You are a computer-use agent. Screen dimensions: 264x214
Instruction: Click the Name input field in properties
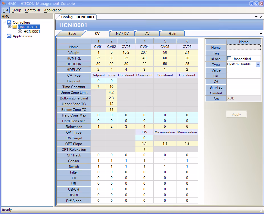[x=243, y=47]
